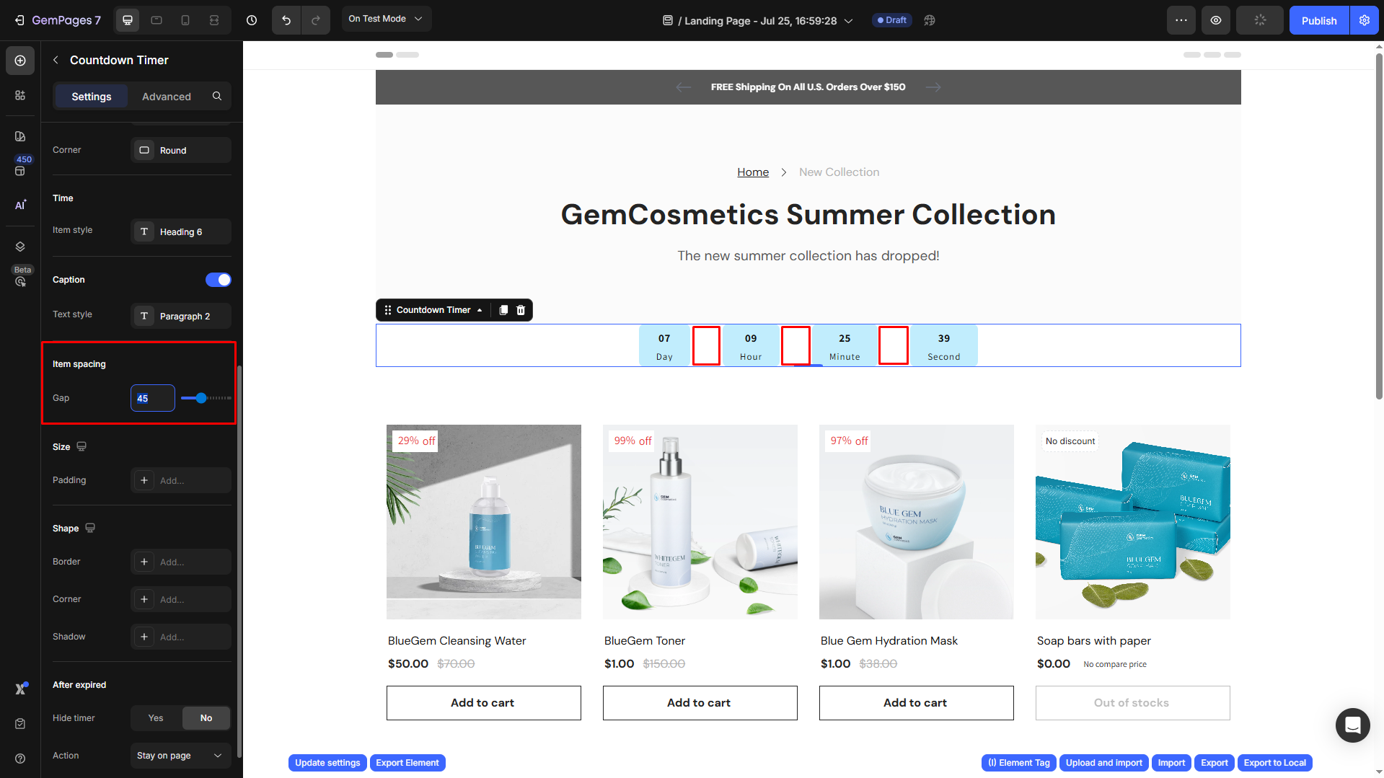Open the AI assistant sidebar icon
The height and width of the screenshot is (778, 1384).
pyautogui.click(x=20, y=205)
